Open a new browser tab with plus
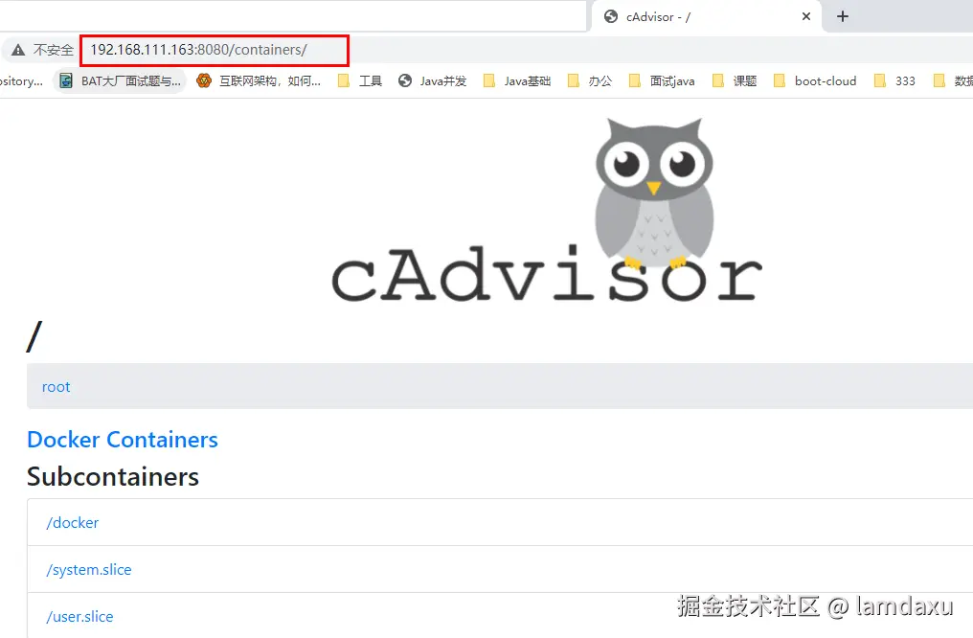The width and height of the screenshot is (973, 638). [843, 16]
